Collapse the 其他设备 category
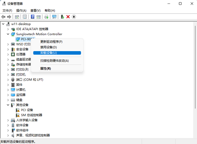This screenshot has height=144, width=197. 8,105
